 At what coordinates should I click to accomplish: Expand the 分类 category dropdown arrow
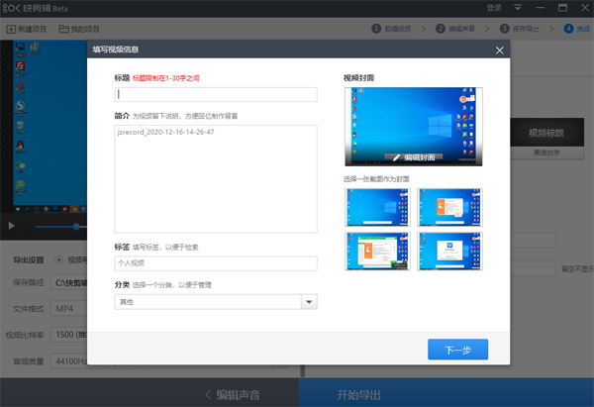(308, 303)
